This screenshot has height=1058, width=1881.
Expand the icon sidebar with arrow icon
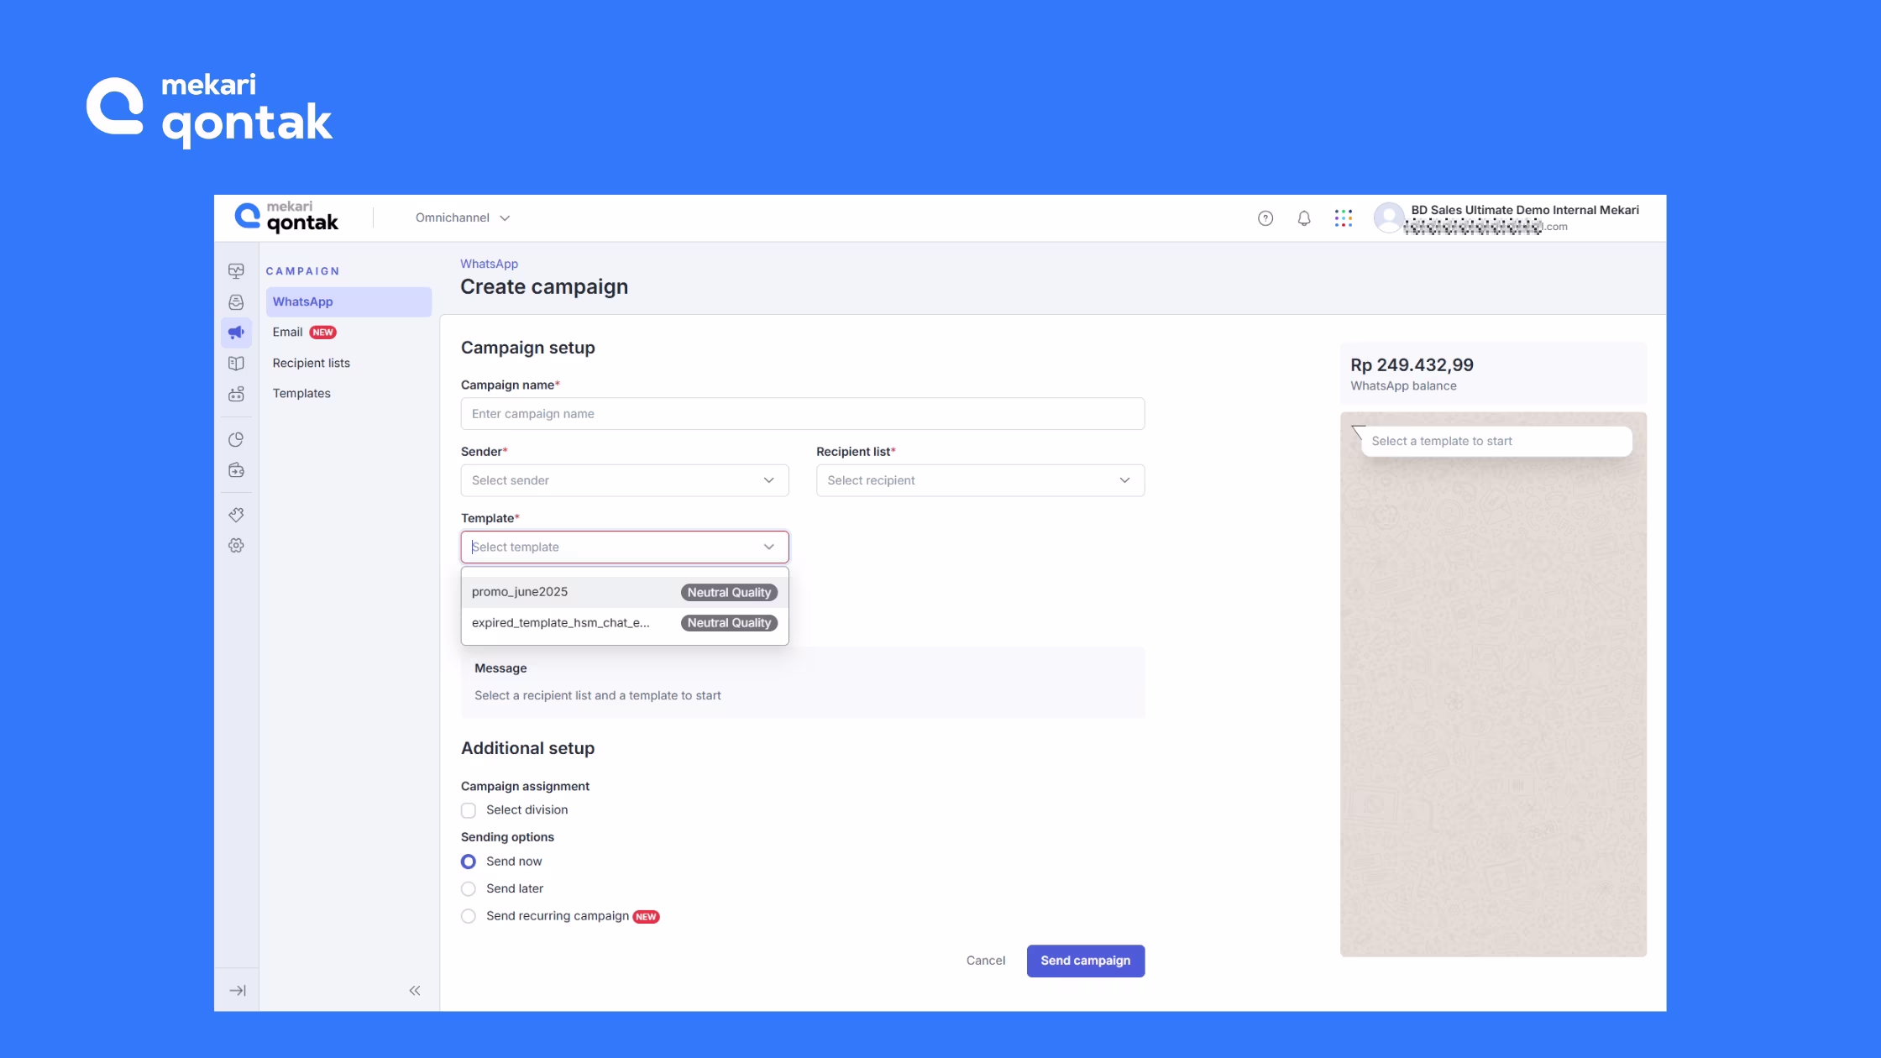pos(238,991)
